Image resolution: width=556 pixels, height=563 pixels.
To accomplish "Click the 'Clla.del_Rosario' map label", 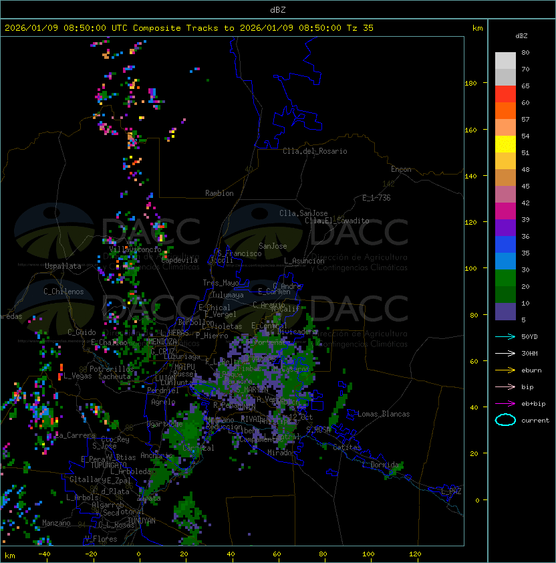I will click(315, 151).
